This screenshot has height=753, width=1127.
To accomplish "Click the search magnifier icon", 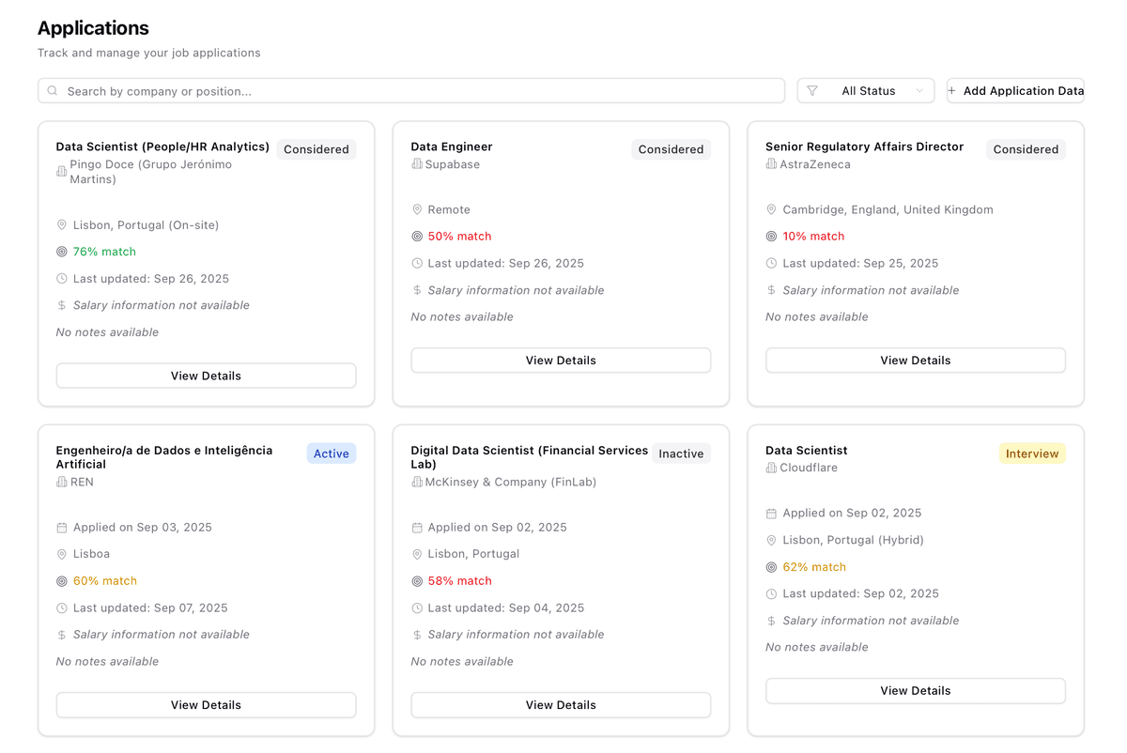I will (53, 91).
